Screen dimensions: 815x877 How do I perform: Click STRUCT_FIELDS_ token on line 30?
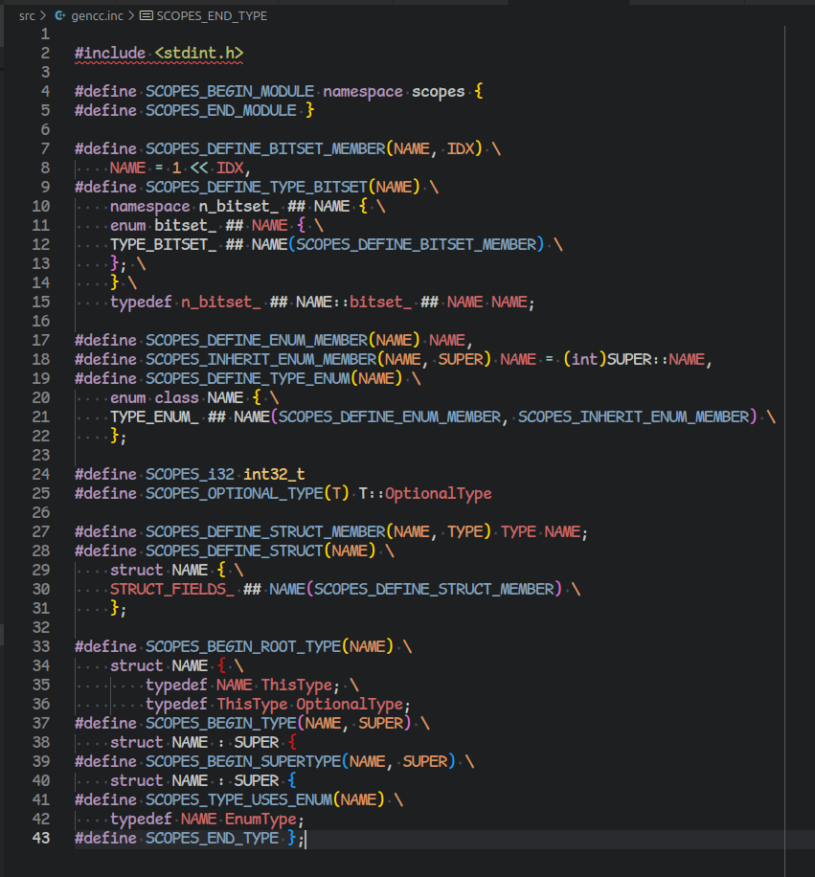172,589
